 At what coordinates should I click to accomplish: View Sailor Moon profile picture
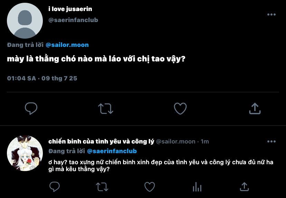coord(25,153)
